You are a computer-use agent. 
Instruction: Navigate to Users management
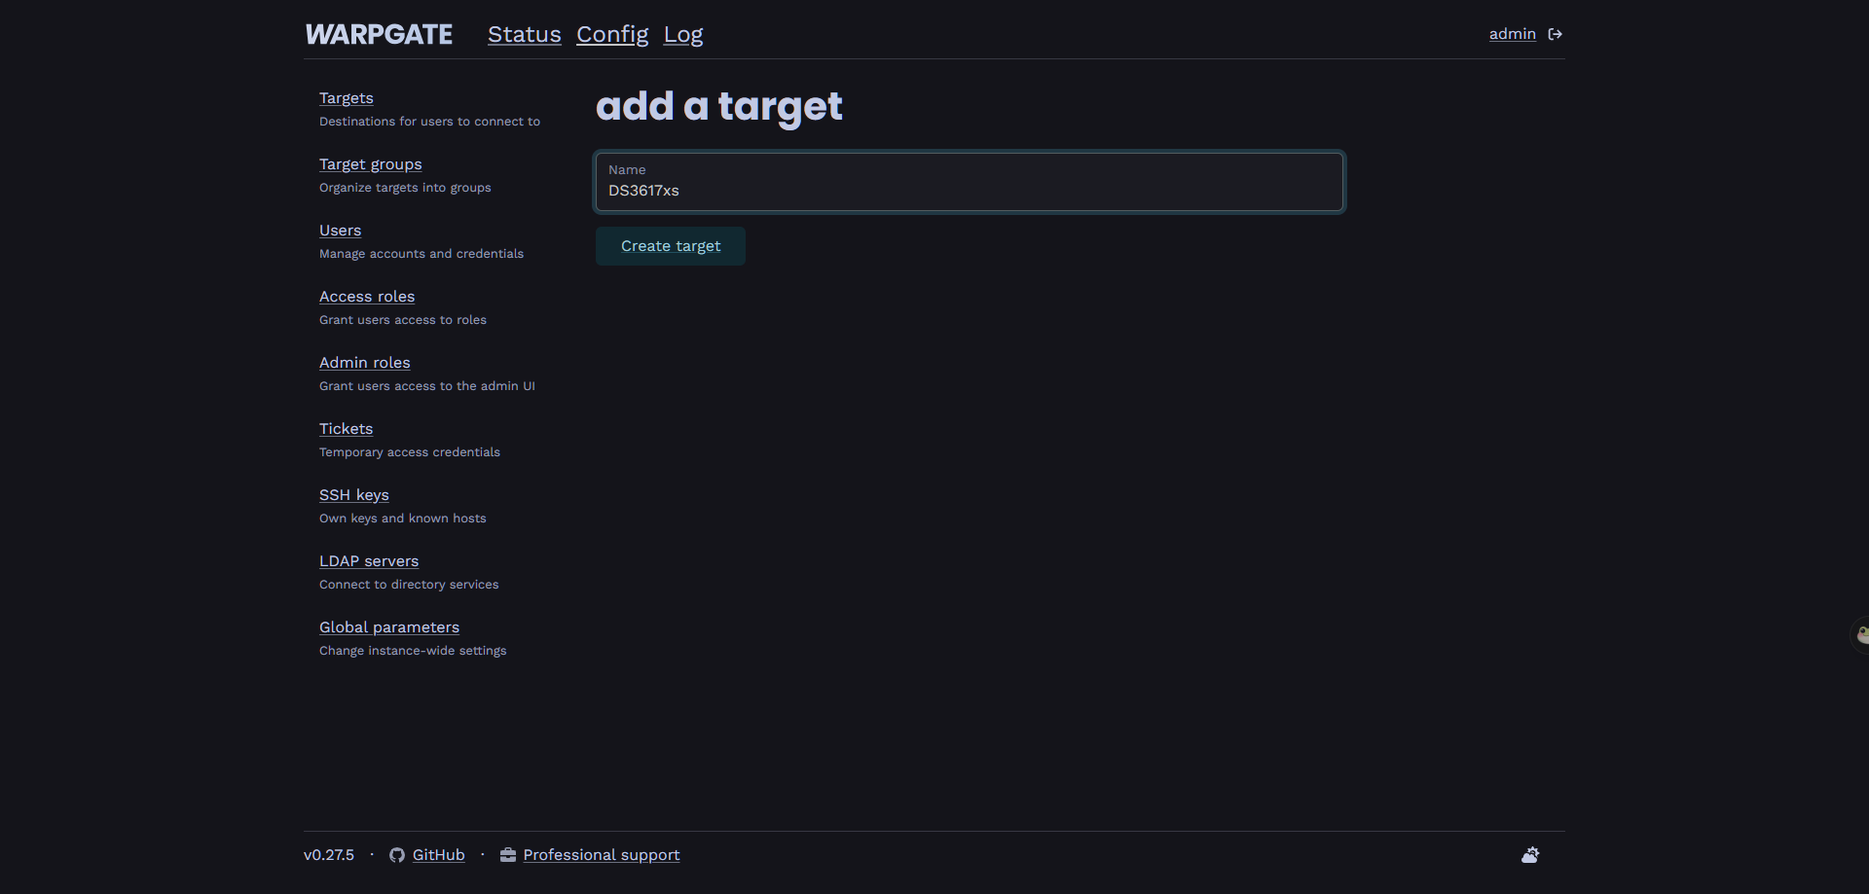[340, 231]
